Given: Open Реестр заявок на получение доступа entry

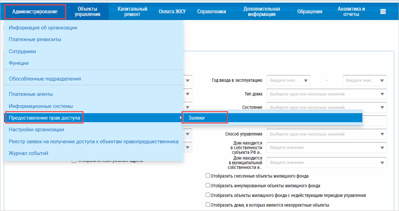Looking at the screenshot, I should pyautogui.click(x=93, y=142).
